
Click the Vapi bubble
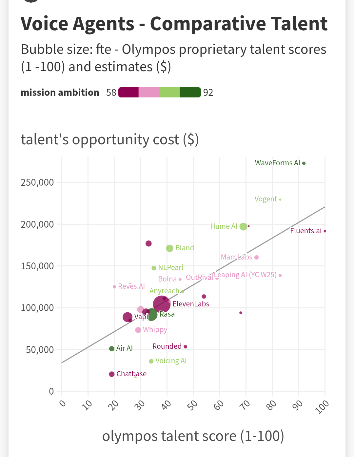click(x=128, y=317)
